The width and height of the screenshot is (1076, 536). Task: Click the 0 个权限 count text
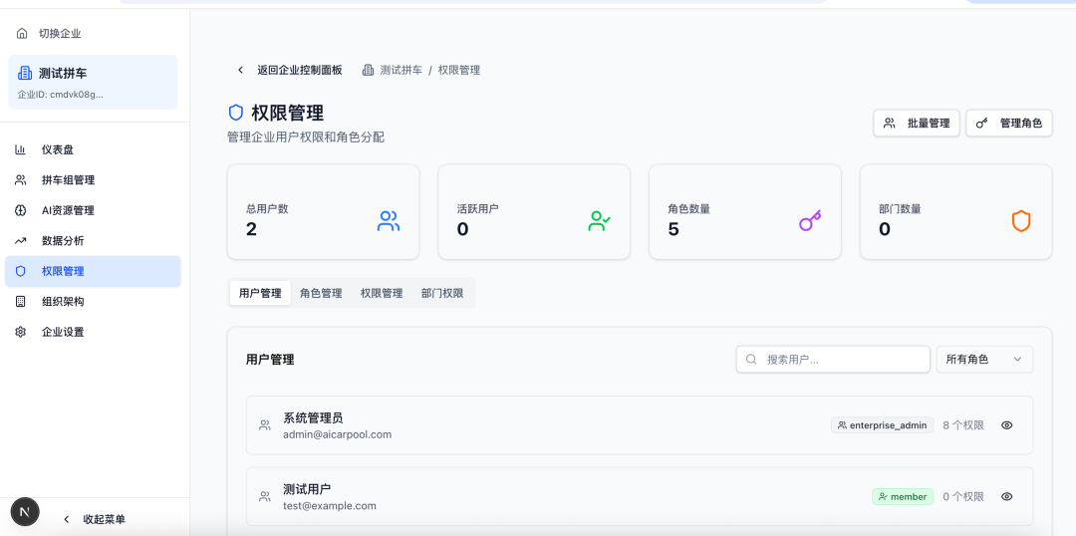coord(963,496)
